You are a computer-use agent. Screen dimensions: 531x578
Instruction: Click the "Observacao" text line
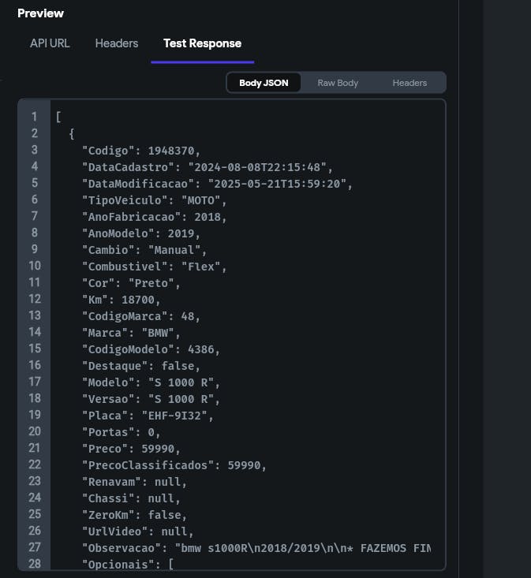click(x=256, y=548)
